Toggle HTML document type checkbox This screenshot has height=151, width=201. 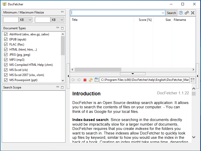[6, 49]
